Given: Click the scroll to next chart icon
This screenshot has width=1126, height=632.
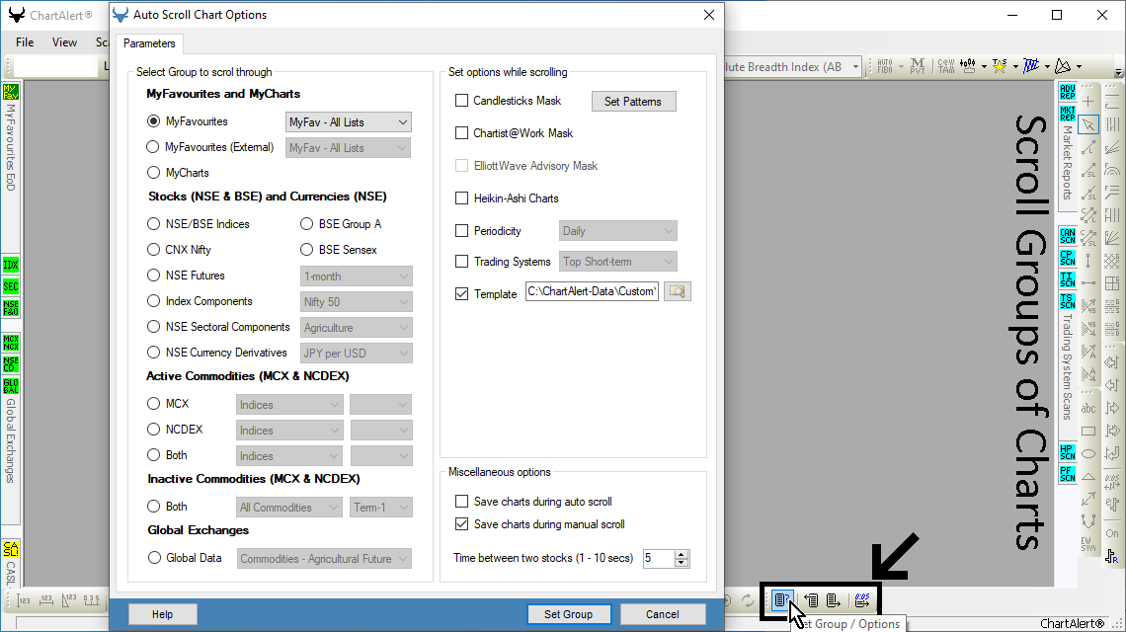Looking at the screenshot, I should coord(833,600).
